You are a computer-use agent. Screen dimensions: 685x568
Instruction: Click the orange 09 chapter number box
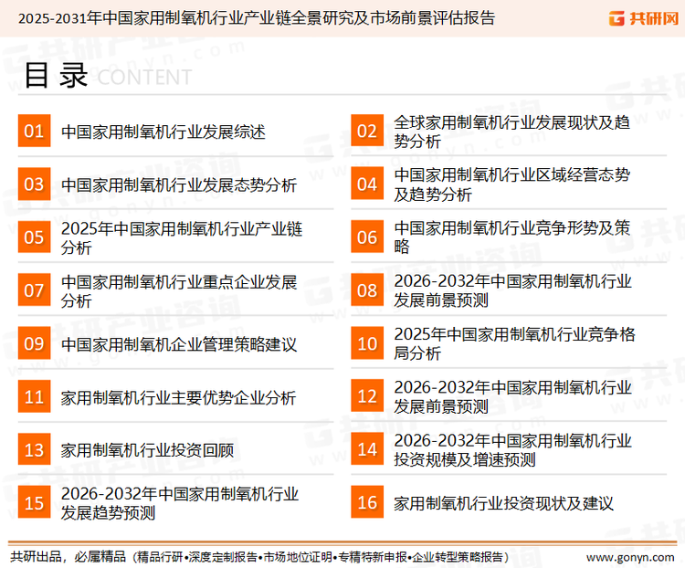(34, 343)
